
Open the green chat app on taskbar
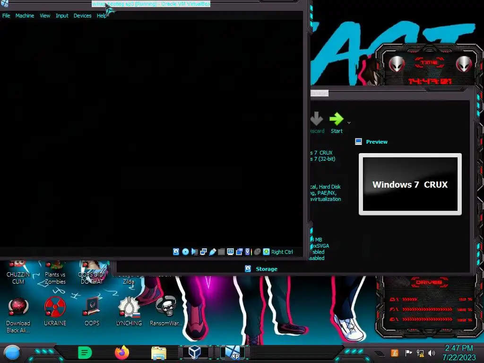point(85,353)
